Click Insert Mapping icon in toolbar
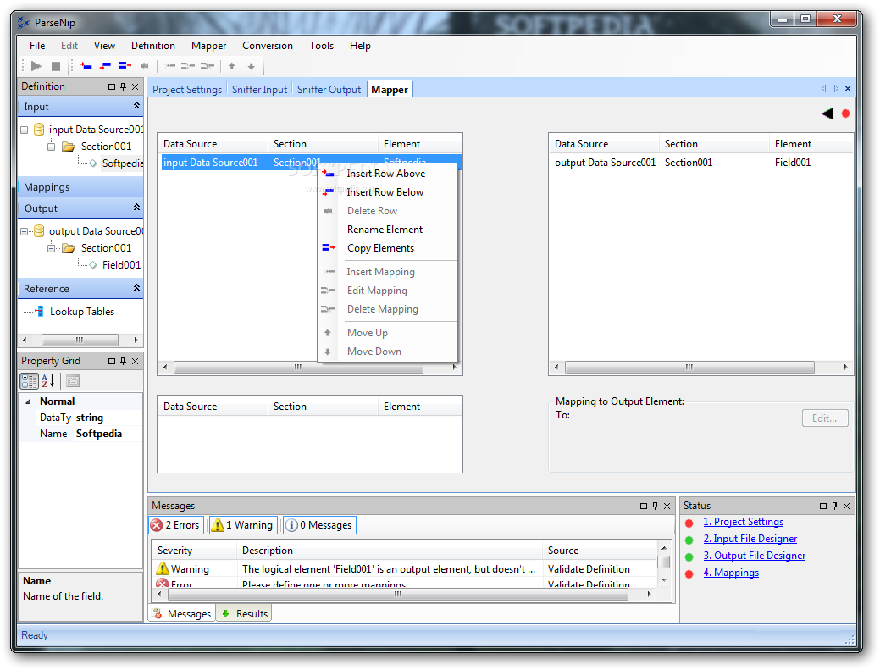 click(x=170, y=66)
